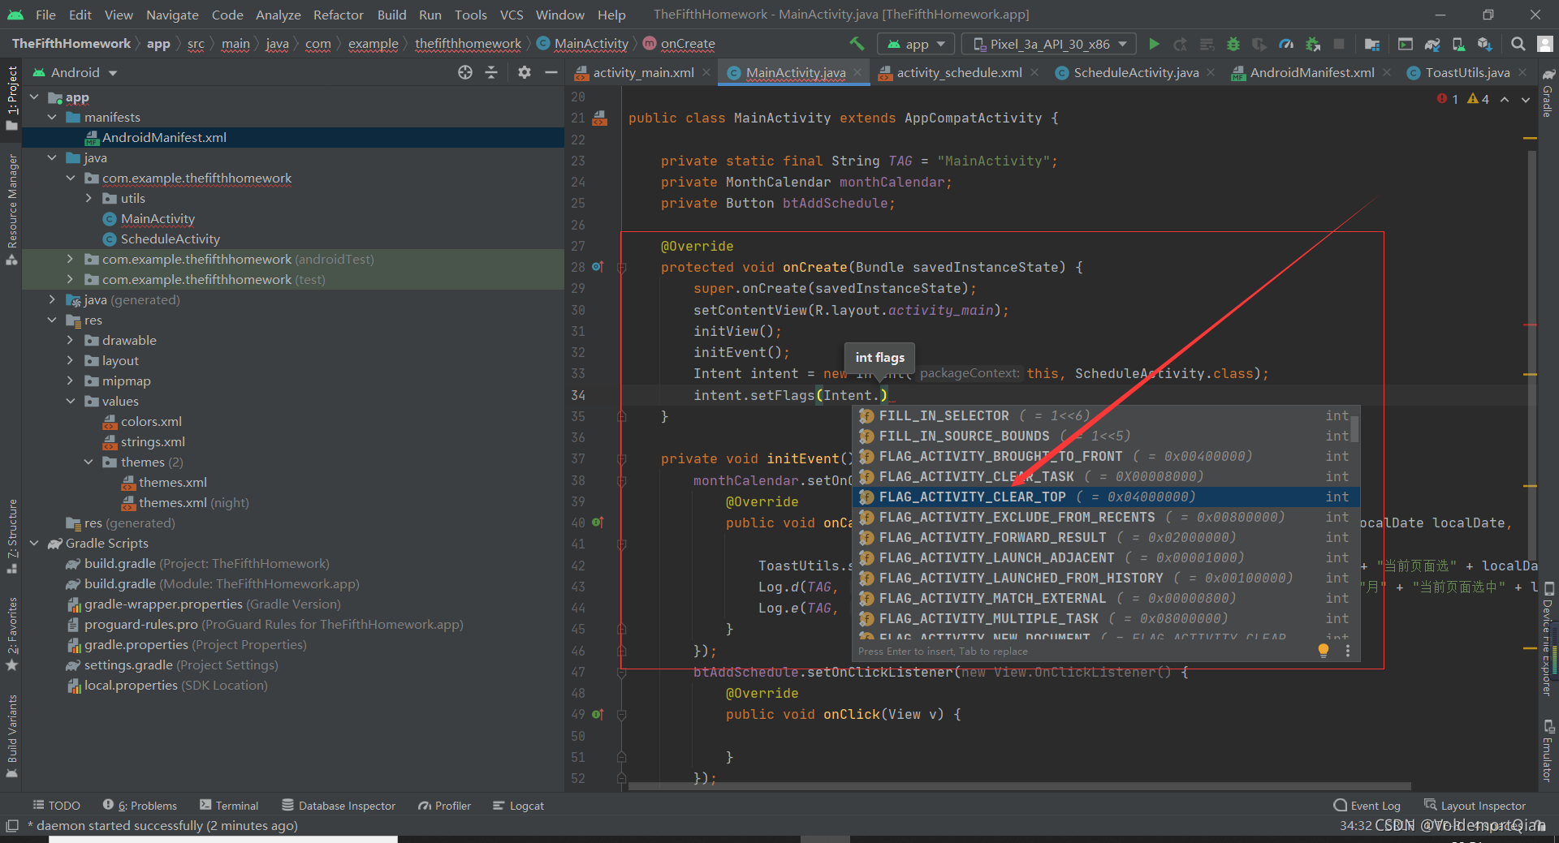1559x843 pixels.
Task: Click Sync Project with Gradle Files icon
Action: point(1432,44)
